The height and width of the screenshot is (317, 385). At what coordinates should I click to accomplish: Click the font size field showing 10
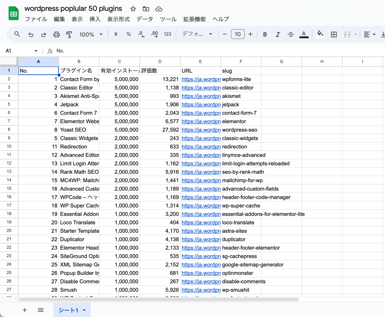pos(238,34)
